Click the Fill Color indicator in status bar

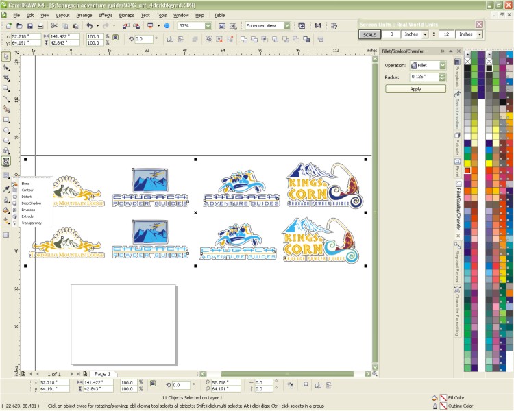click(x=443, y=398)
